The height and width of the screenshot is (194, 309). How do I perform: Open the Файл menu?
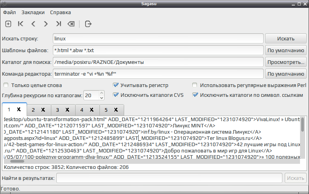[9, 13]
